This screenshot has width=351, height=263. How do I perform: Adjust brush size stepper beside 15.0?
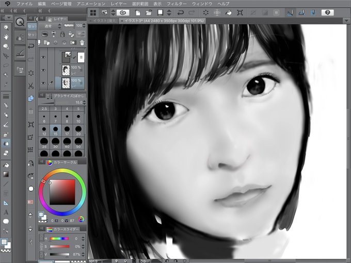[x=84, y=103]
